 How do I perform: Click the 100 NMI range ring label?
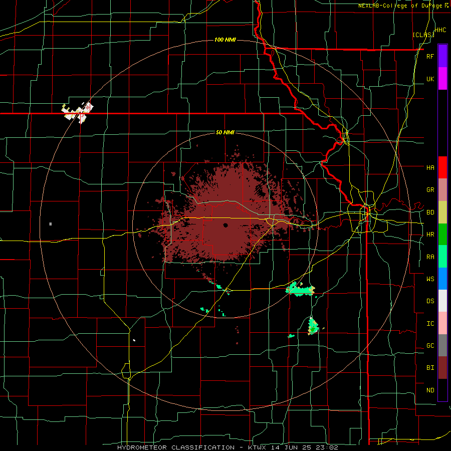pos(225,40)
